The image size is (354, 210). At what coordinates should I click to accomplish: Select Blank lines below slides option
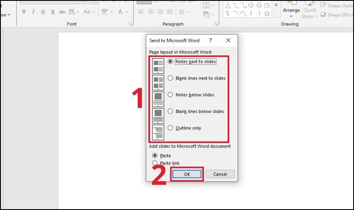click(196, 111)
